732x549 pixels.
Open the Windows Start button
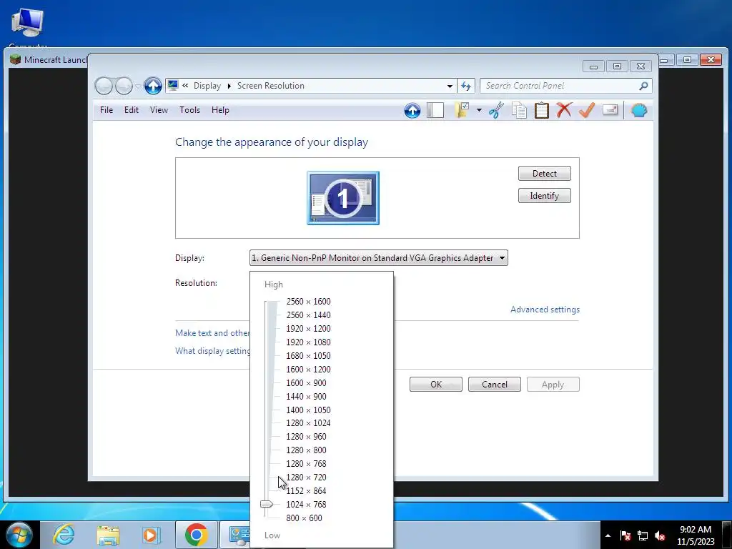tap(19, 535)
